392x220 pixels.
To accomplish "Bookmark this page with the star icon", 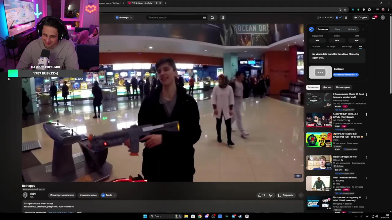I will (345, 9).
